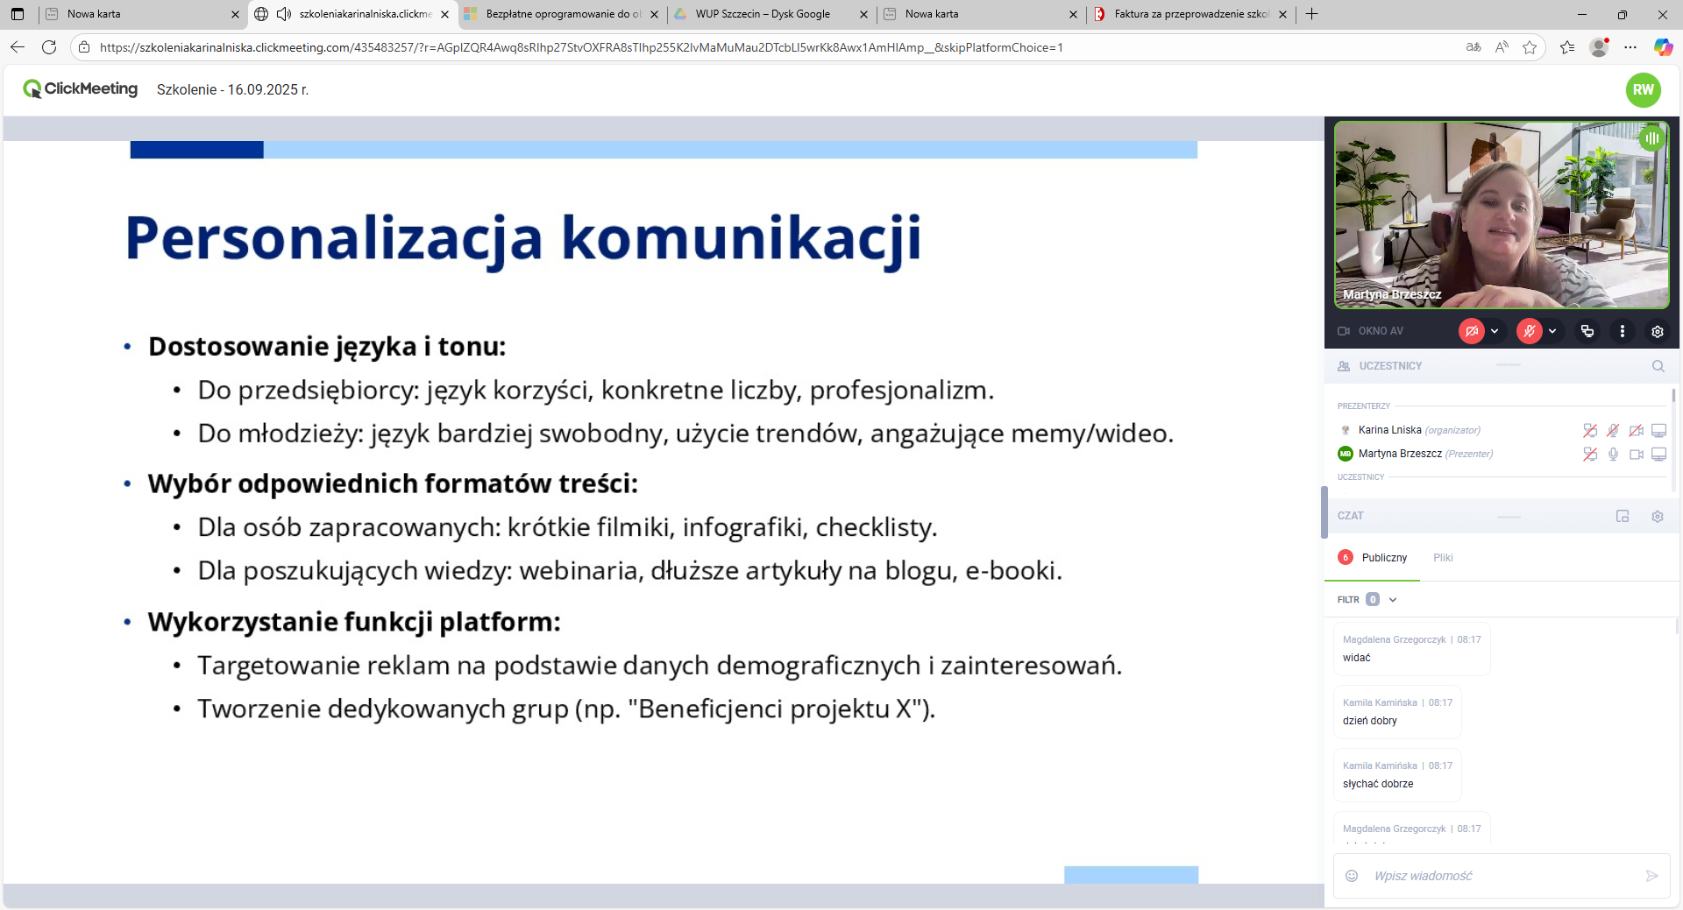1683x910 pixels.
Task: Click the audio level indicator on video
Action: click(x=1652, y=138)
